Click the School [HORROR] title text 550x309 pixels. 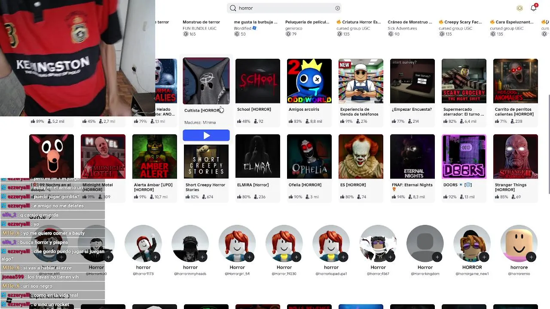[x=254, y=109]
